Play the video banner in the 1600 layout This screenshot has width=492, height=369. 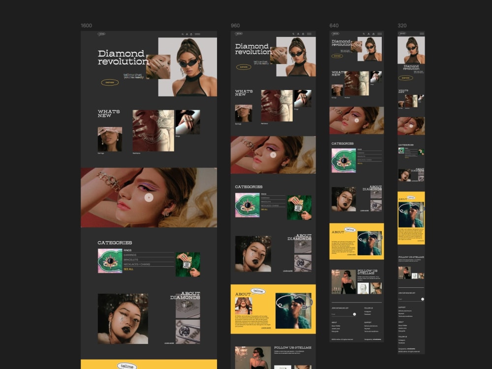(x=149, y=197)
